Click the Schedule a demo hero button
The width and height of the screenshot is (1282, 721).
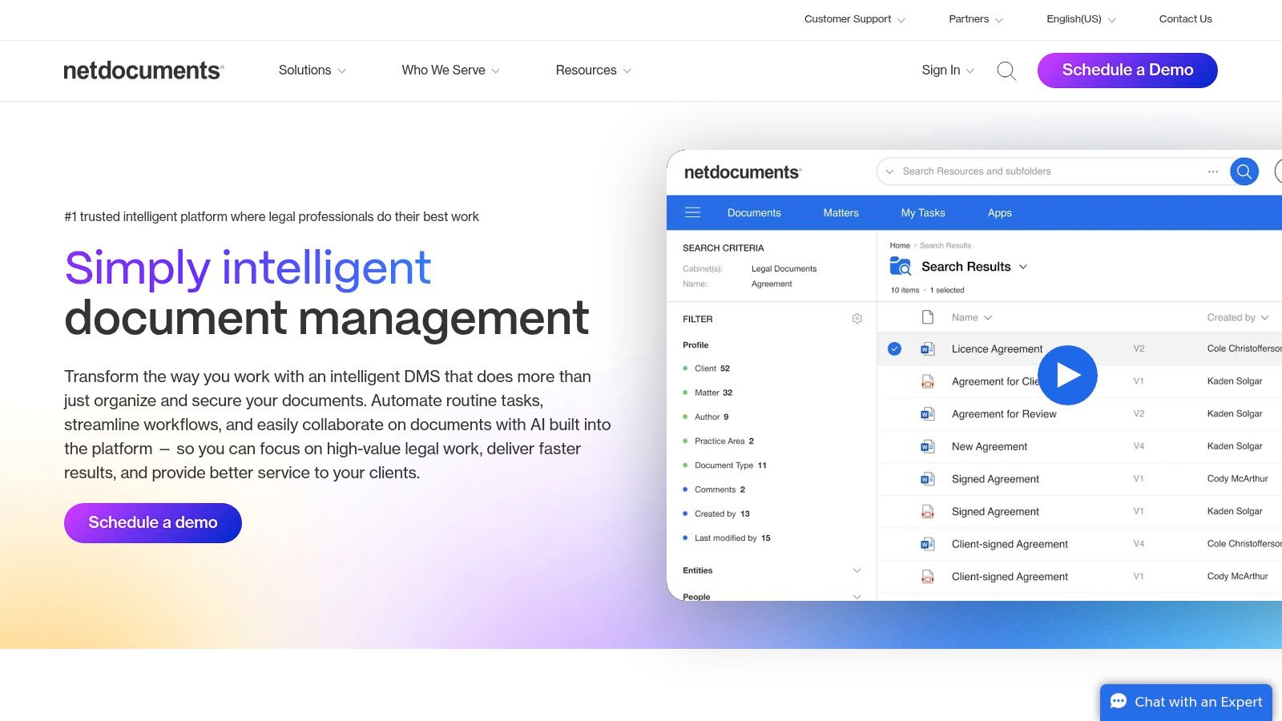click(153, 523)
